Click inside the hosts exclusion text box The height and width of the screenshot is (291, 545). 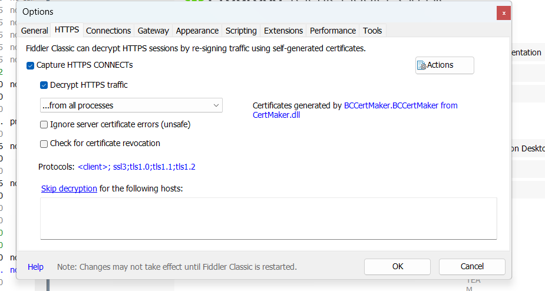(268, 218)
